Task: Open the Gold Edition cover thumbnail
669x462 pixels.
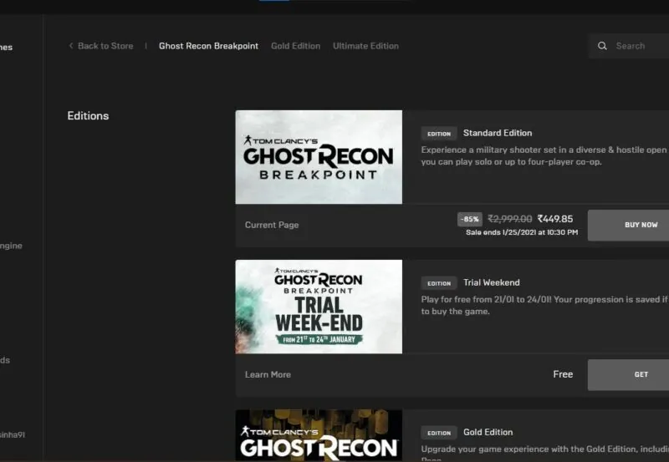Action: click(319, 435)
